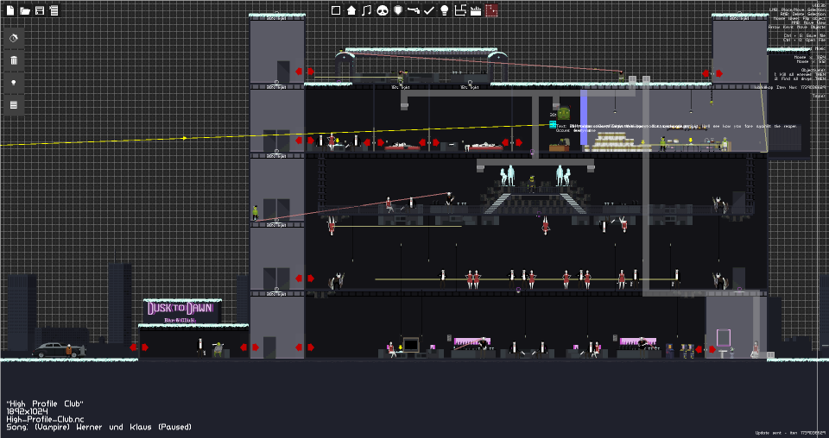Toggle the red grid overlay button
The width and height of the screenshot is (829, 438).
pos(491,10)
